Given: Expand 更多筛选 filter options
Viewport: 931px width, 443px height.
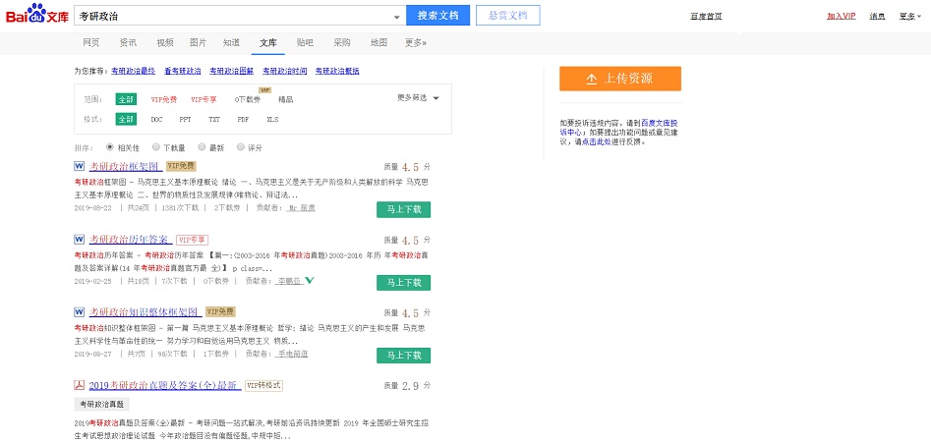Looking at the screenshot, I should (x=418, y=98).
